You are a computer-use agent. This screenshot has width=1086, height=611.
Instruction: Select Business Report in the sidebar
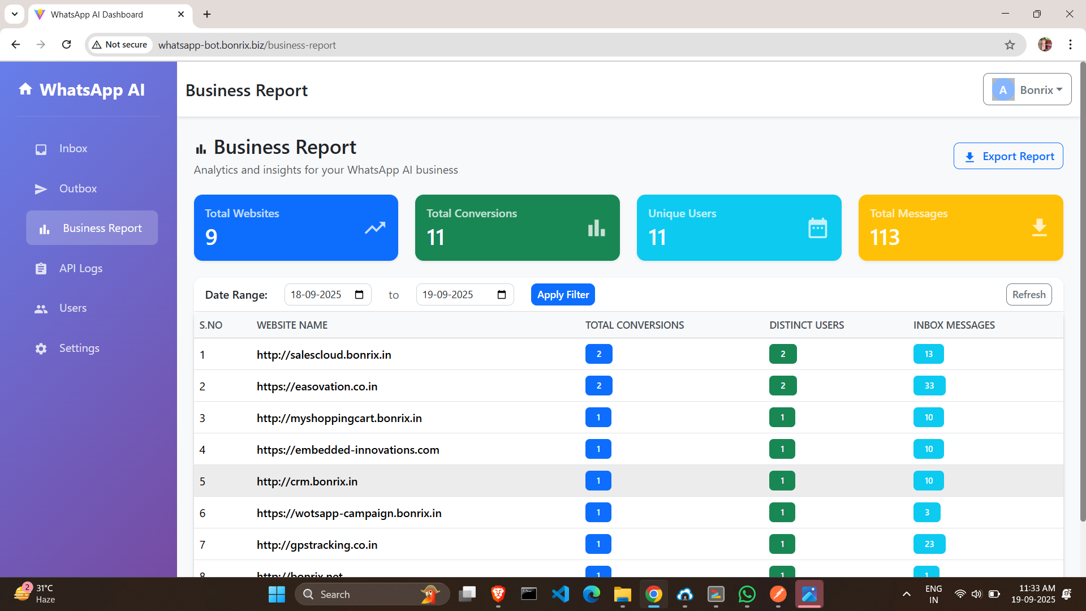click(92, 227)
